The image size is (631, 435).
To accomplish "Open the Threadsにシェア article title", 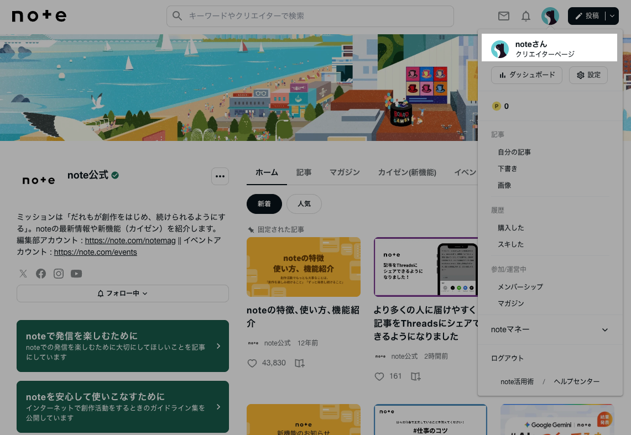I will click(426, 323).
